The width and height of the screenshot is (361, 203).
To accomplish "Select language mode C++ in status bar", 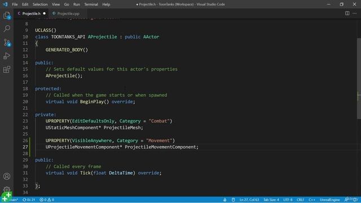I will [312, 200].
